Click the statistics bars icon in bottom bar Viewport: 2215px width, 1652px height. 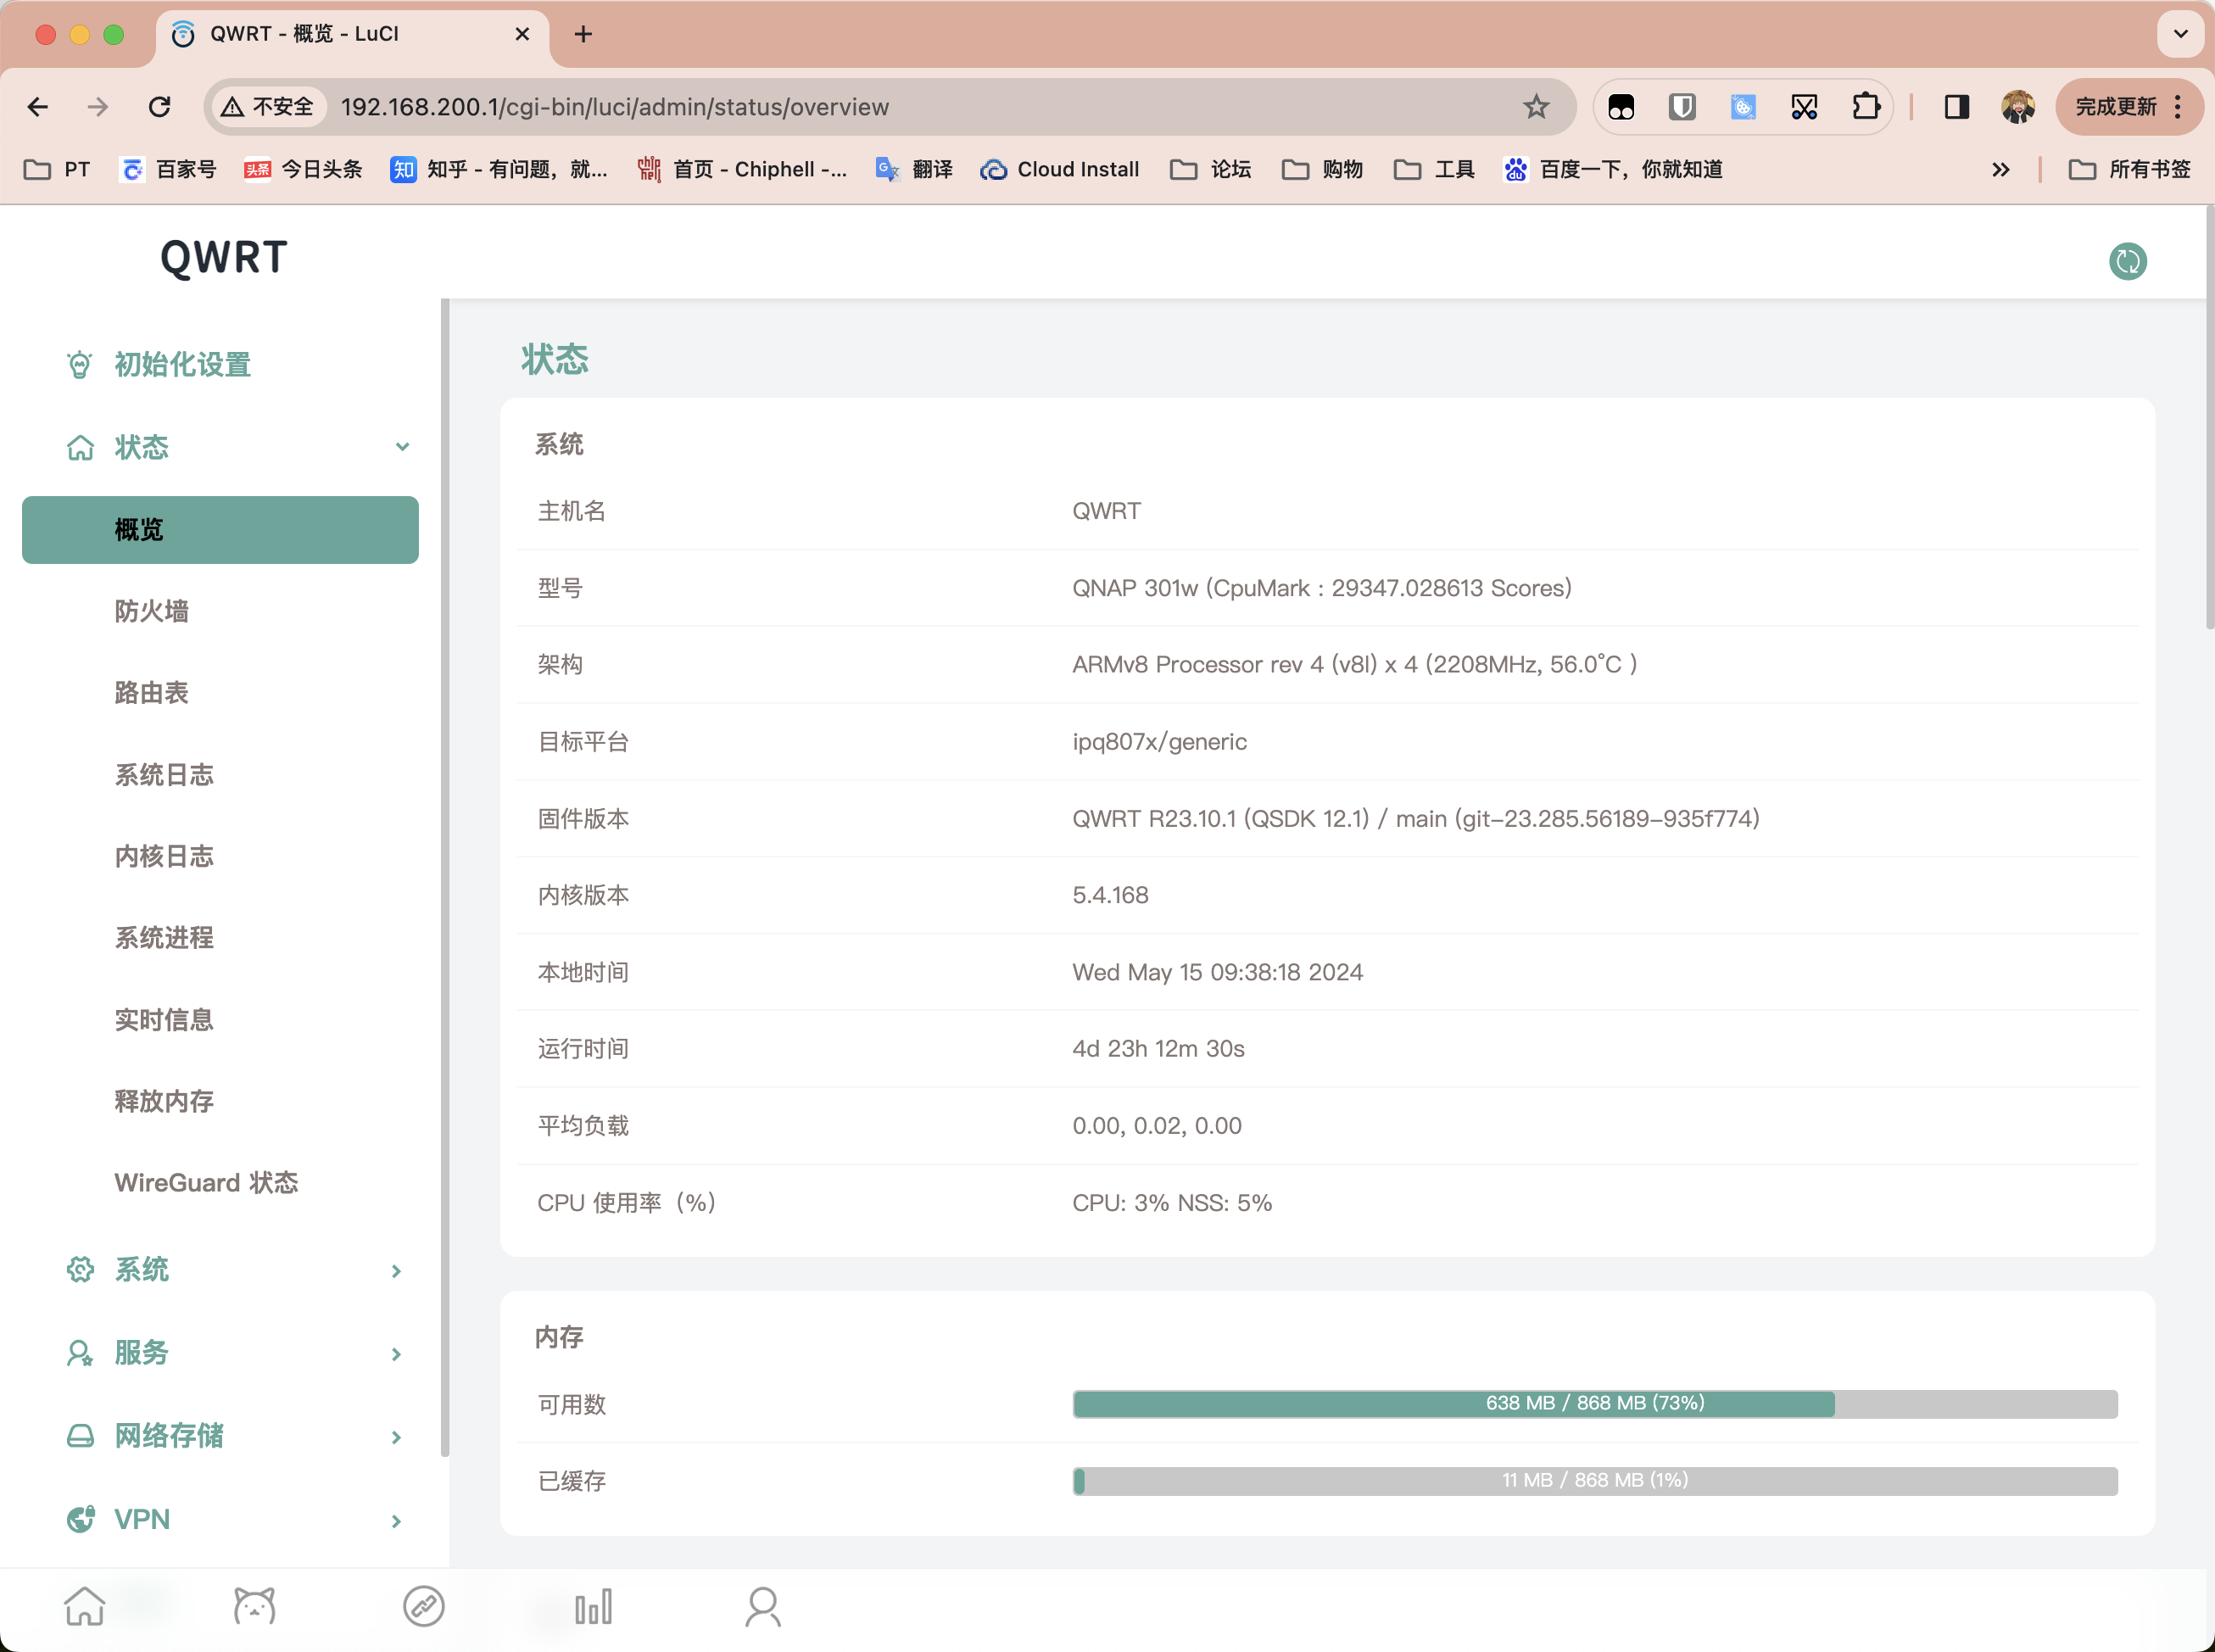[x=593, y=1605]
